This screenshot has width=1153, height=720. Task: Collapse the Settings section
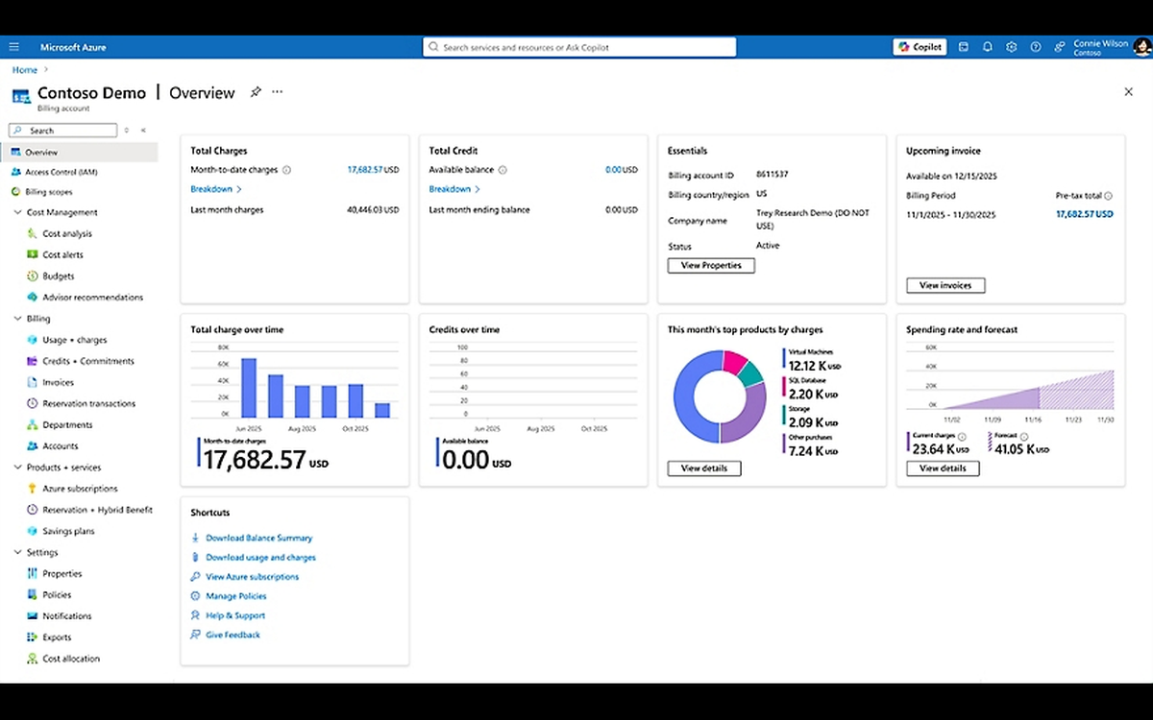point(17,553)
